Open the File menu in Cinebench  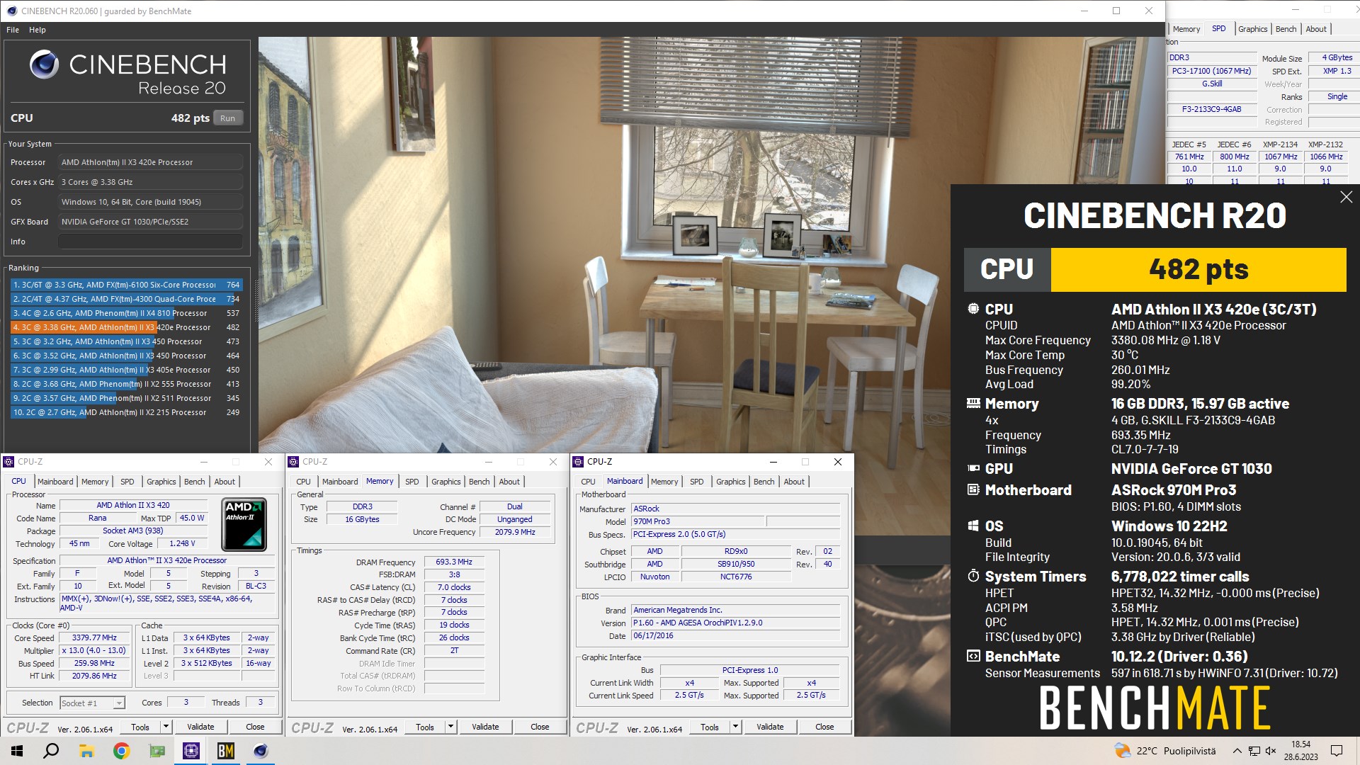13,30
